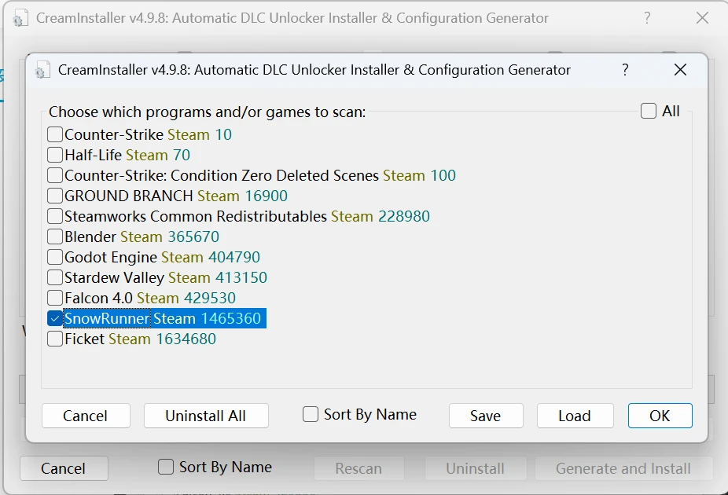Select Steamworks Common Redistributables Steam 228980 text
Image resolution: width=728 pixels, height=495 pixels.
[247, 216]
